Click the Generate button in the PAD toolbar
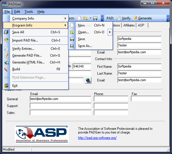 [143, 18]
